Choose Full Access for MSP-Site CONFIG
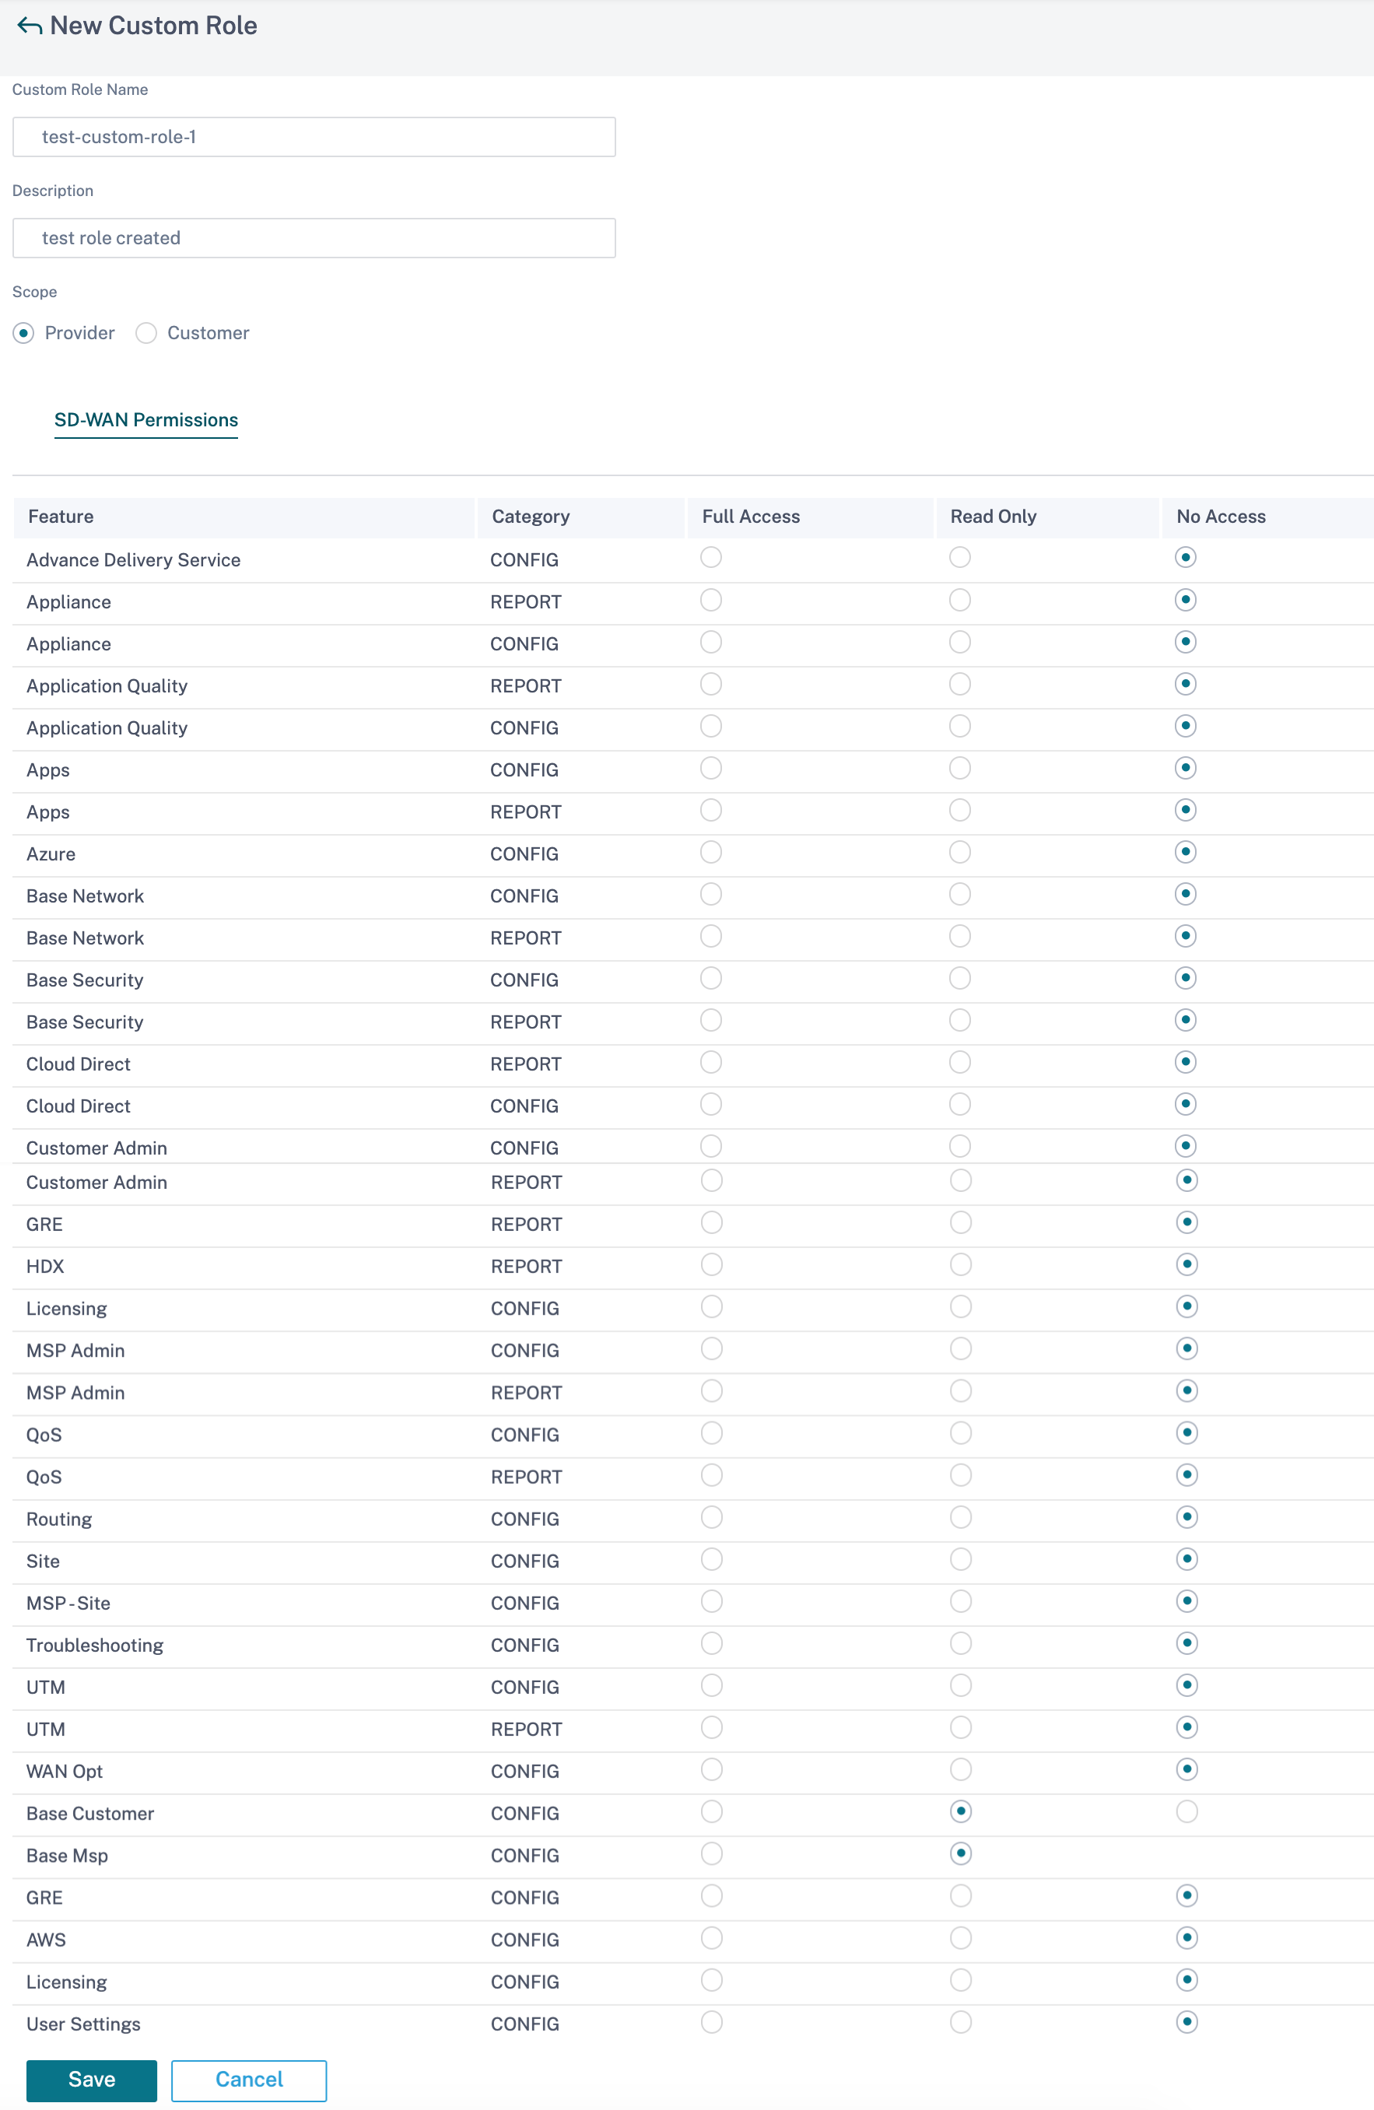Image resolution: width=1374 pixels, height=2110 pixels. click(x=712, y=1602)
